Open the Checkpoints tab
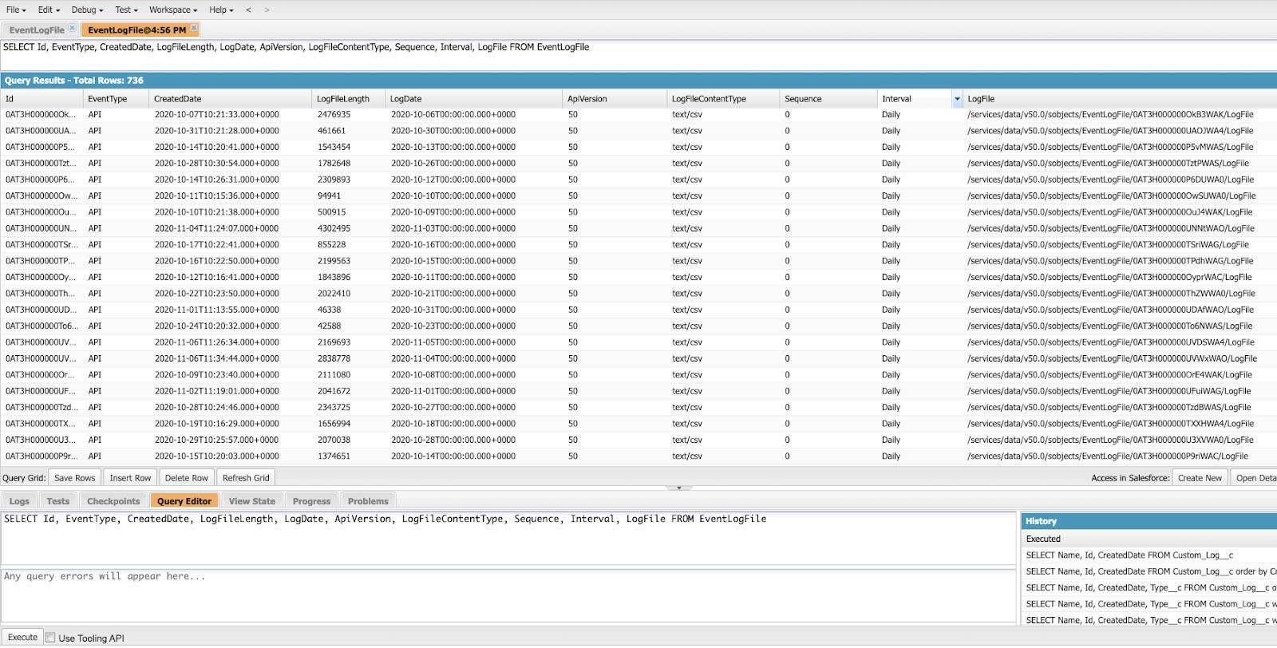 coord(113,501)
